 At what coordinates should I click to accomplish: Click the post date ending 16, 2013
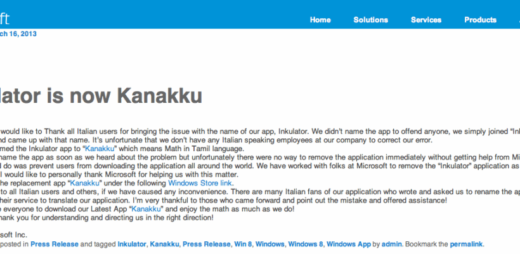(18, 34)
